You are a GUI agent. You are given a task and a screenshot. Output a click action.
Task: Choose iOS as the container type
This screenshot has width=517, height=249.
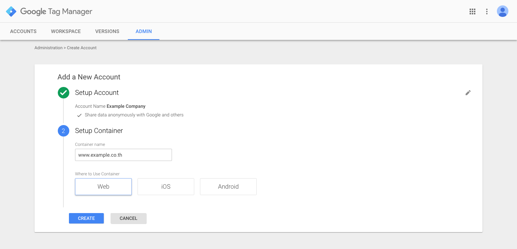(166, 187)
